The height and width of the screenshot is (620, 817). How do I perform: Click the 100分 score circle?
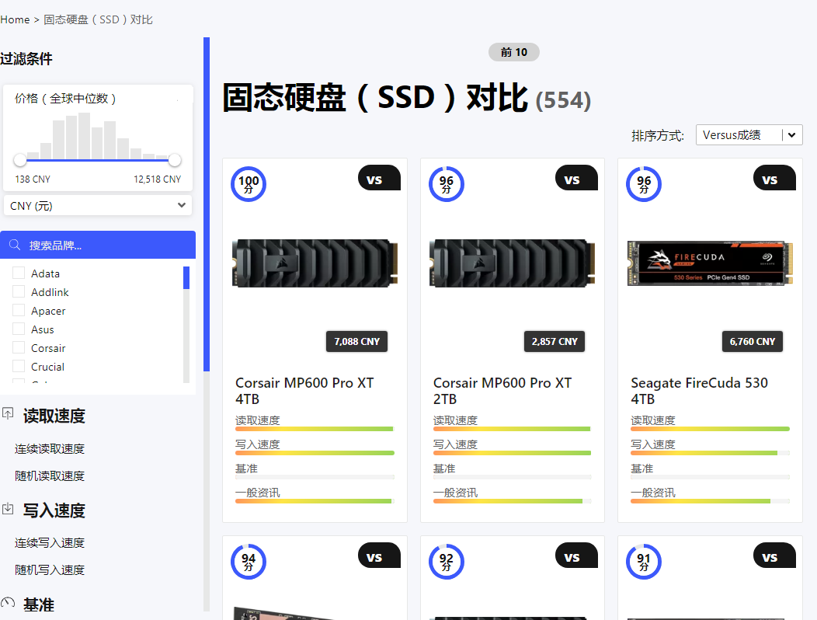click(249, 184)
